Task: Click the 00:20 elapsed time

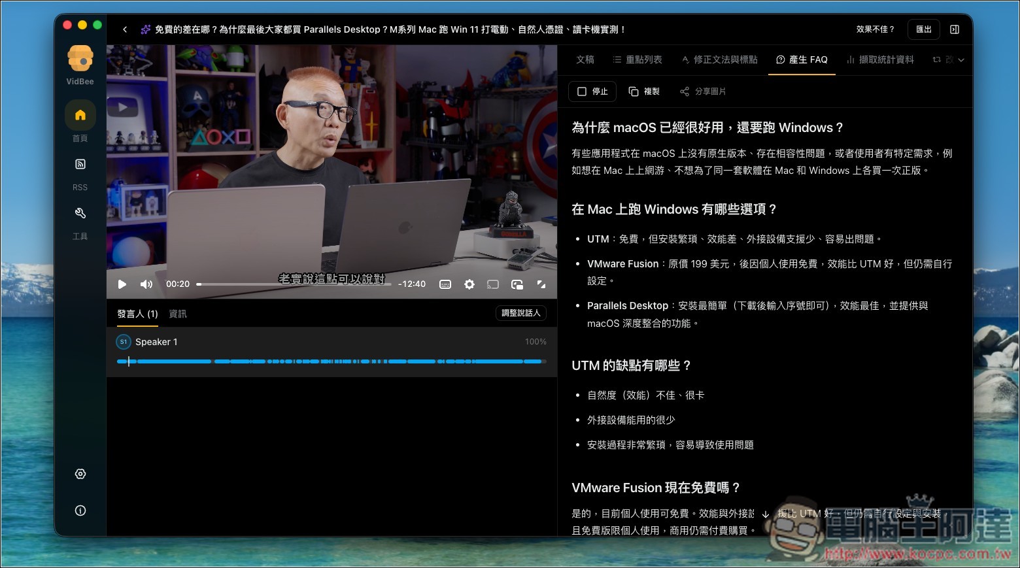Action: (178, 284)
